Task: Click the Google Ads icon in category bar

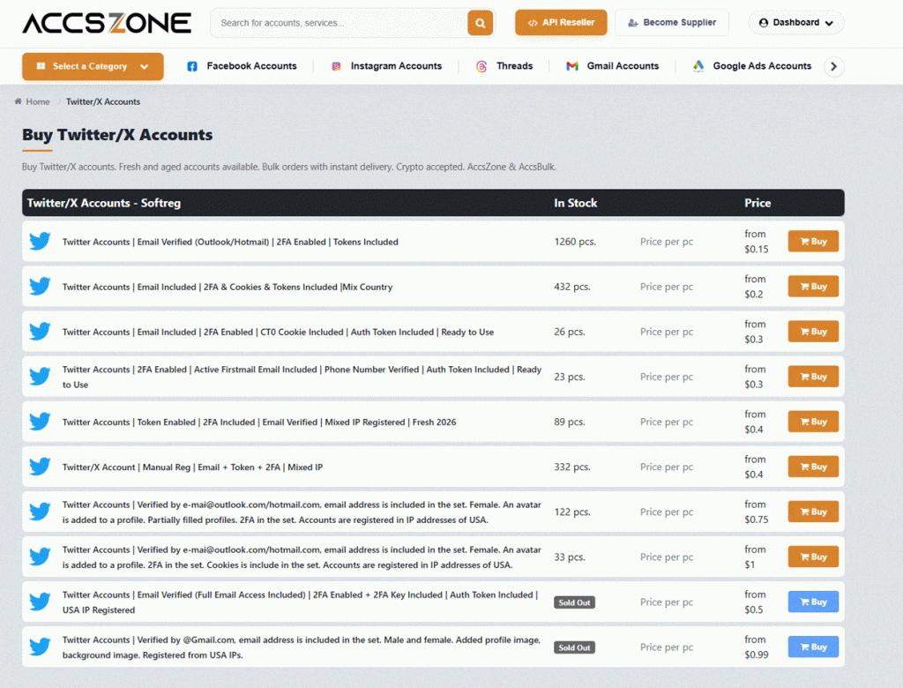Action: (x=698, y=65)
